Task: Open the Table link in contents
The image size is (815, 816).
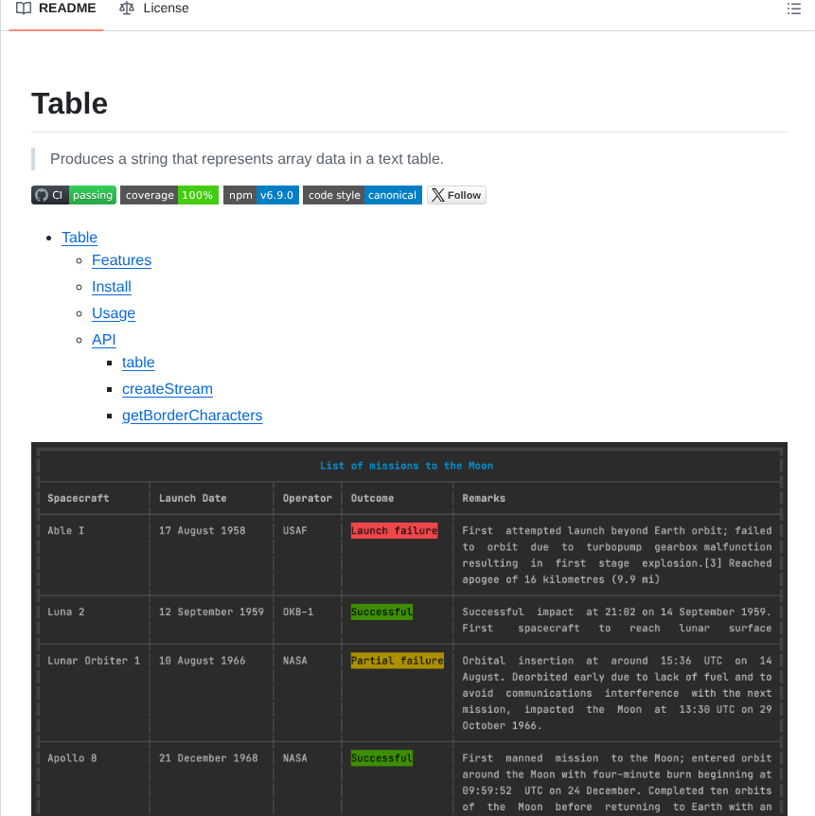Action: tap(79, 237)
